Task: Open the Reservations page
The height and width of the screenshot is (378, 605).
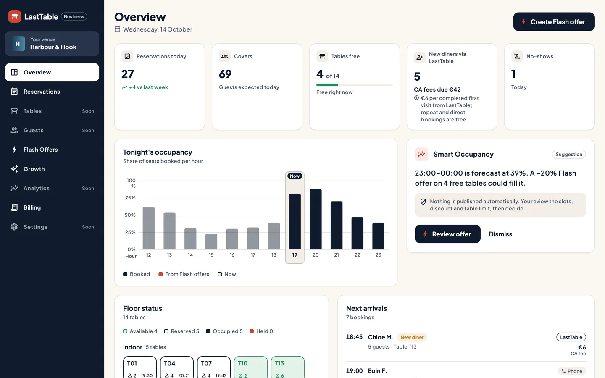Action: point(52,92)
